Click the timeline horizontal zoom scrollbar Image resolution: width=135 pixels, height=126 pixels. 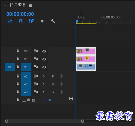pos(45,121)
